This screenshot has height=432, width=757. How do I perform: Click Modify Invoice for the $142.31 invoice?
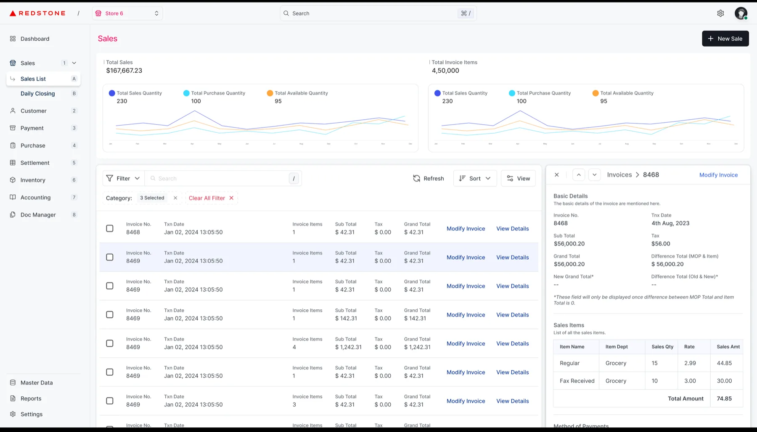(x=466, y=315)
